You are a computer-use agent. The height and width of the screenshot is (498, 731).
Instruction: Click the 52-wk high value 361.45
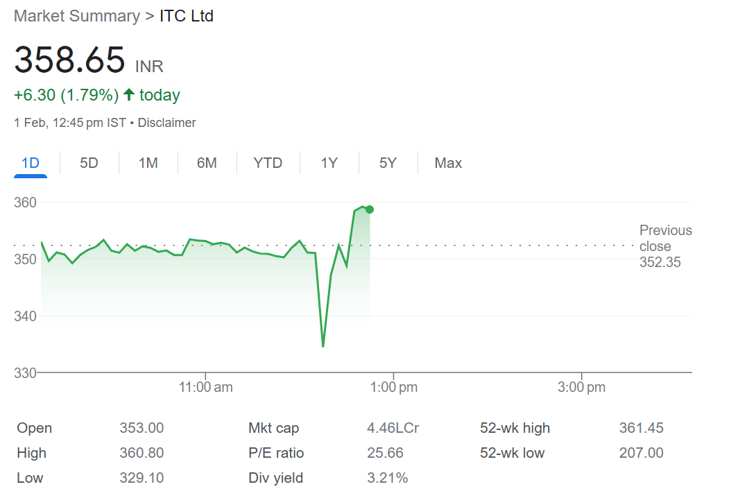(641, 428)
